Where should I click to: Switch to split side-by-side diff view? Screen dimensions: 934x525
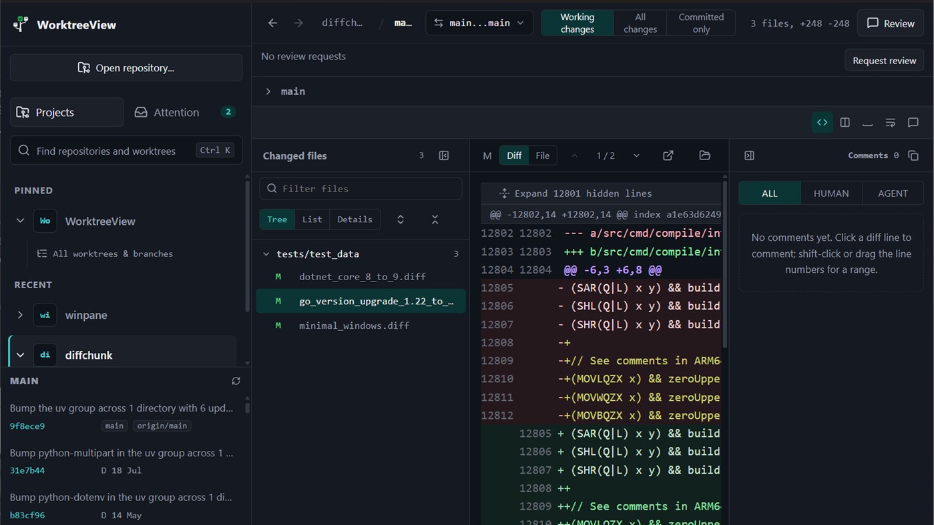[845, 122]
